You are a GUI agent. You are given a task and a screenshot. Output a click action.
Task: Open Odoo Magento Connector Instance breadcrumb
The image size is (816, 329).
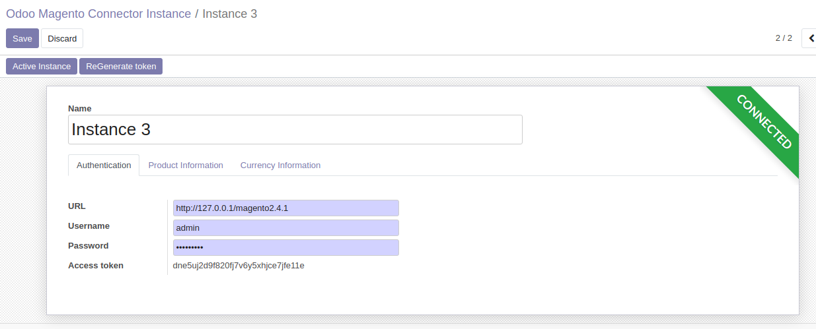pyautogui.click(x=98, y=14)
